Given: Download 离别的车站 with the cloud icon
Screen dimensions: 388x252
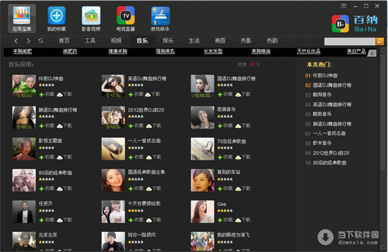Looking at the screenshot, I should (238, 189).
